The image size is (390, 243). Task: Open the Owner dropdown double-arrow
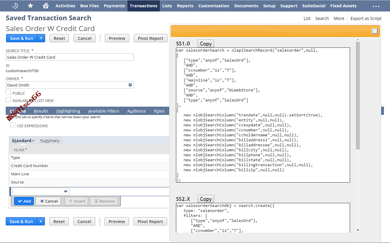130,85
